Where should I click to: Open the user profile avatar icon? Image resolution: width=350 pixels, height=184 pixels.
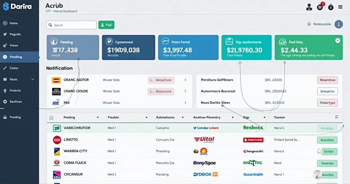(x=309, y=7)
